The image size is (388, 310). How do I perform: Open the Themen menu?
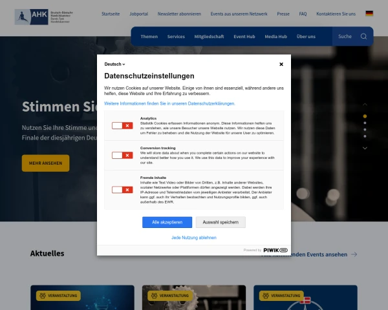pyautogui.click(x=149, y=37)
